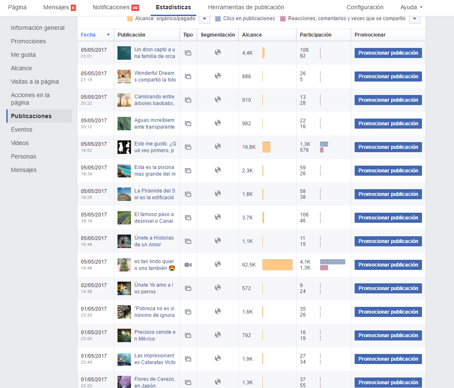This screenshot has width=454, height=388.
Task: Sort by Fecha column arrow
Action: pyautogui.click(x=108, y=34)
